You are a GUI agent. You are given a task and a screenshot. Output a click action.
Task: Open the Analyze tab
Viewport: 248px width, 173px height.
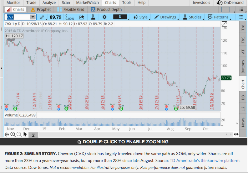point(49,3)
